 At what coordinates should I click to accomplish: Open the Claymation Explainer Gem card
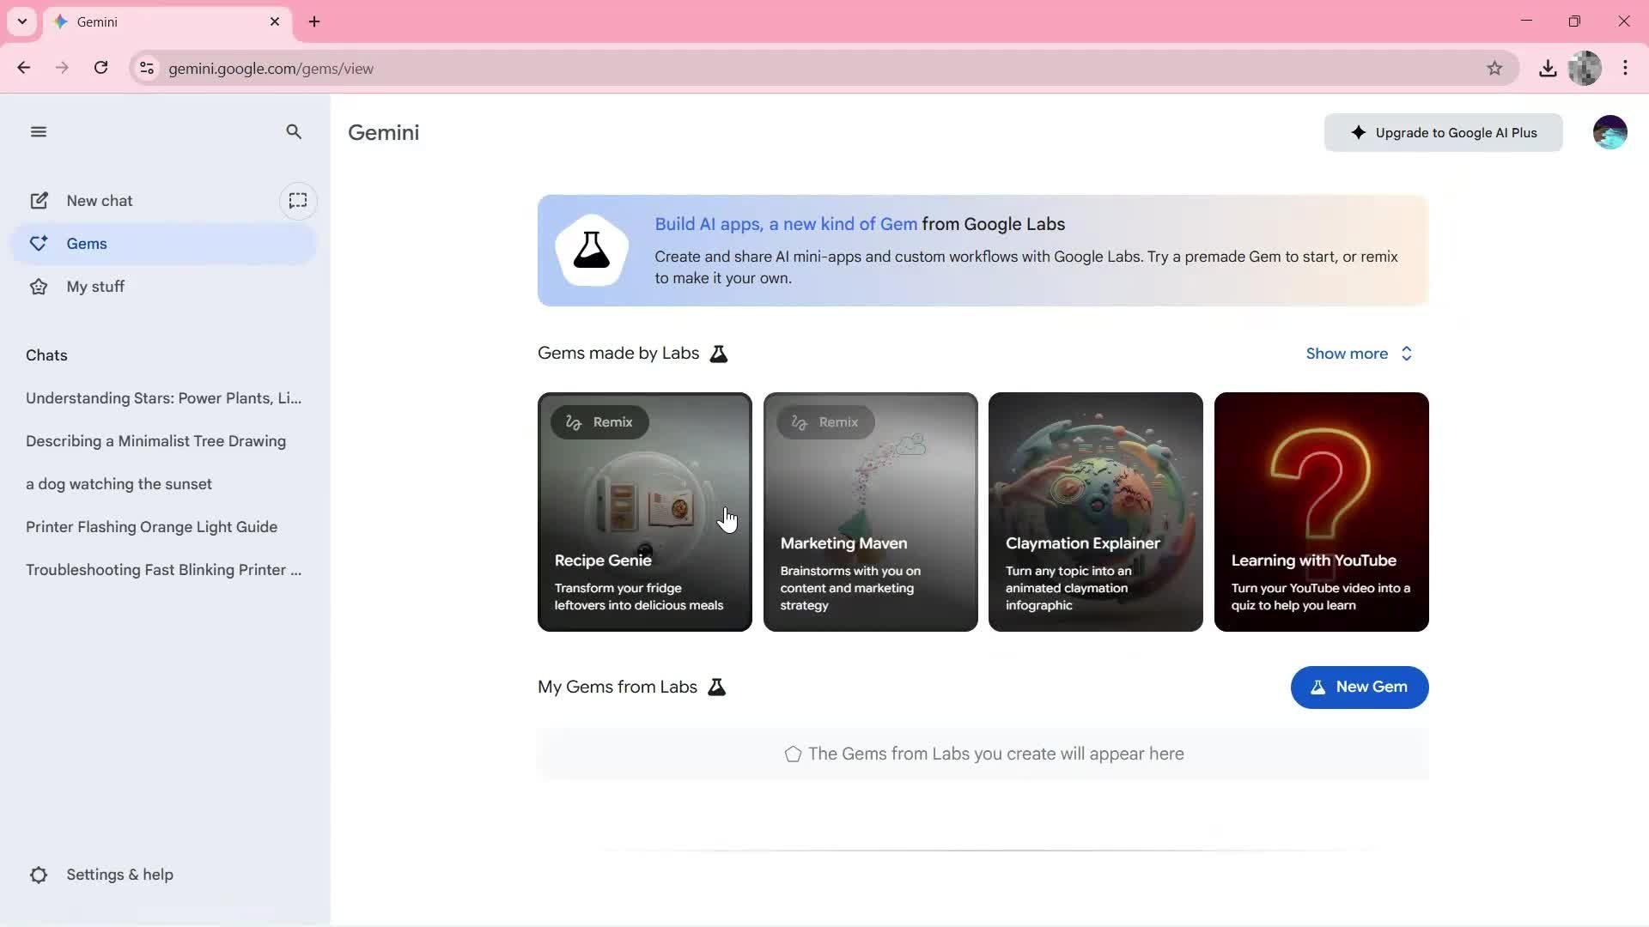click(1095, 512)
